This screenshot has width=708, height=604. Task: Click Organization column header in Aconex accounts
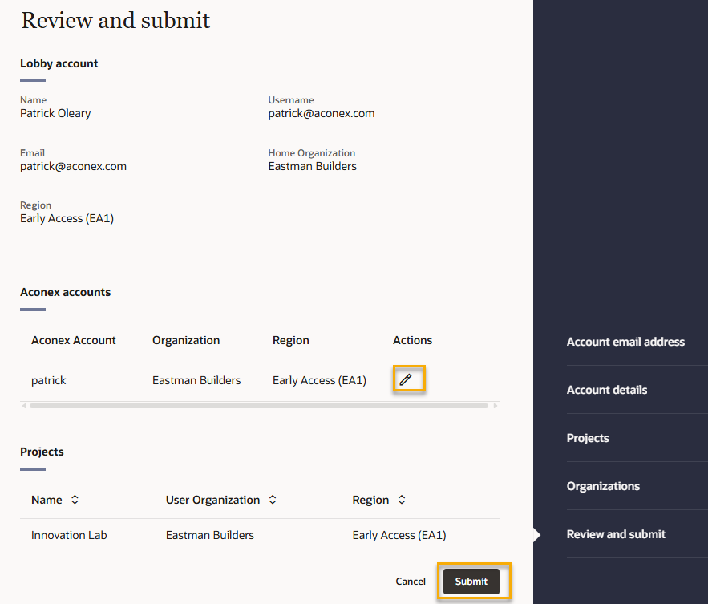[186, 340]
